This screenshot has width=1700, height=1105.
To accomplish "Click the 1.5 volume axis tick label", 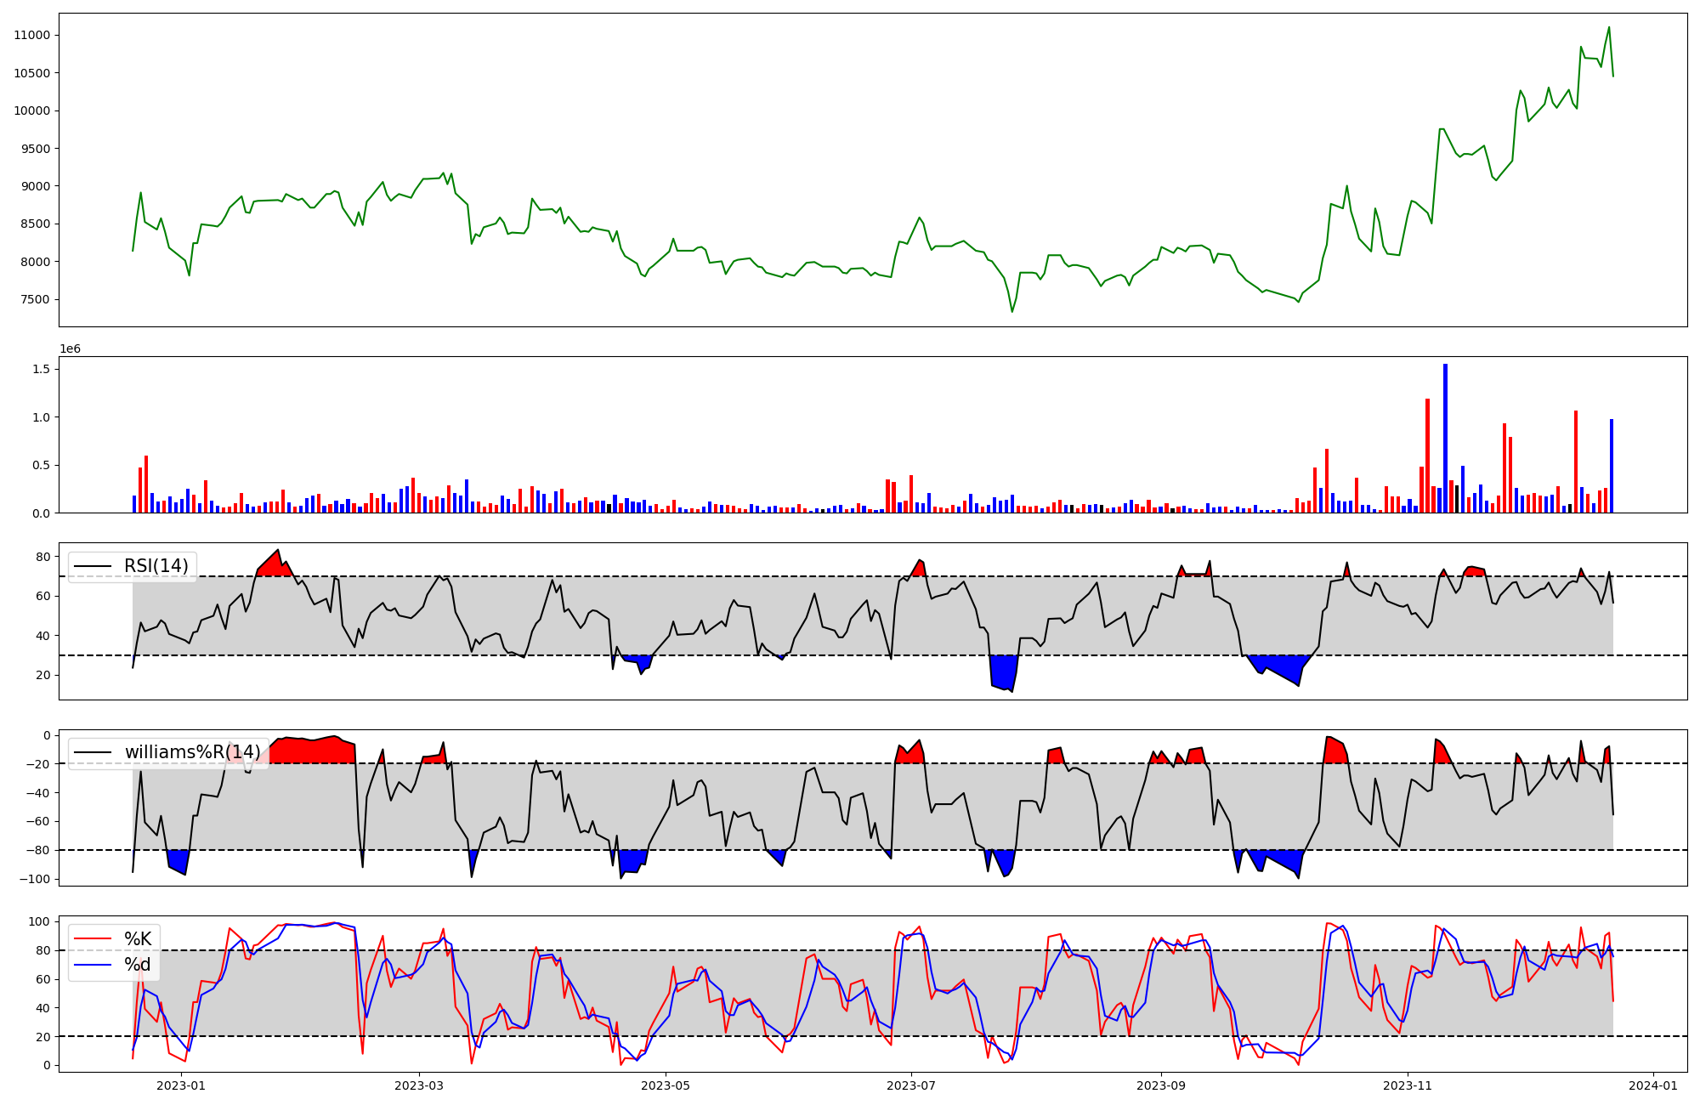I will pyautogui.click(x=40, y=370).
